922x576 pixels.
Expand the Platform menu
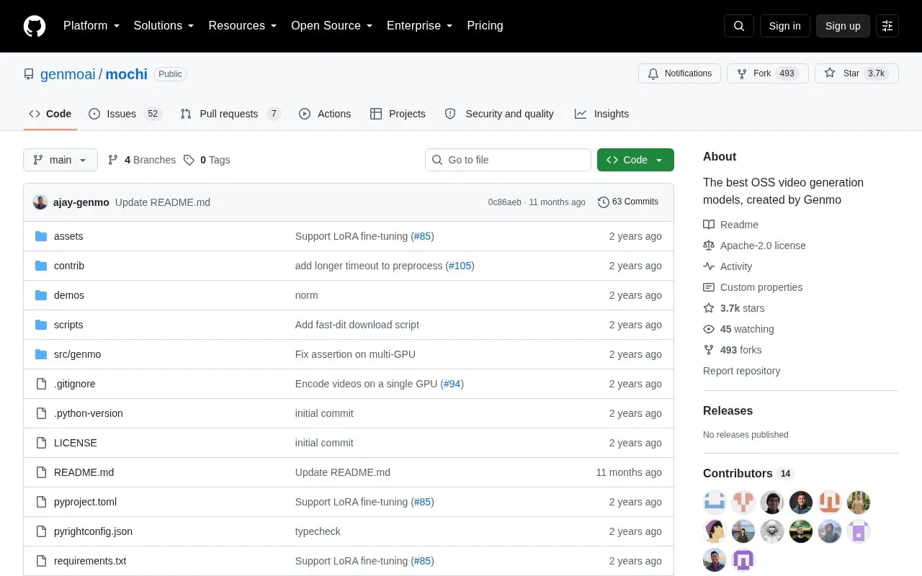tap(91, 26)
